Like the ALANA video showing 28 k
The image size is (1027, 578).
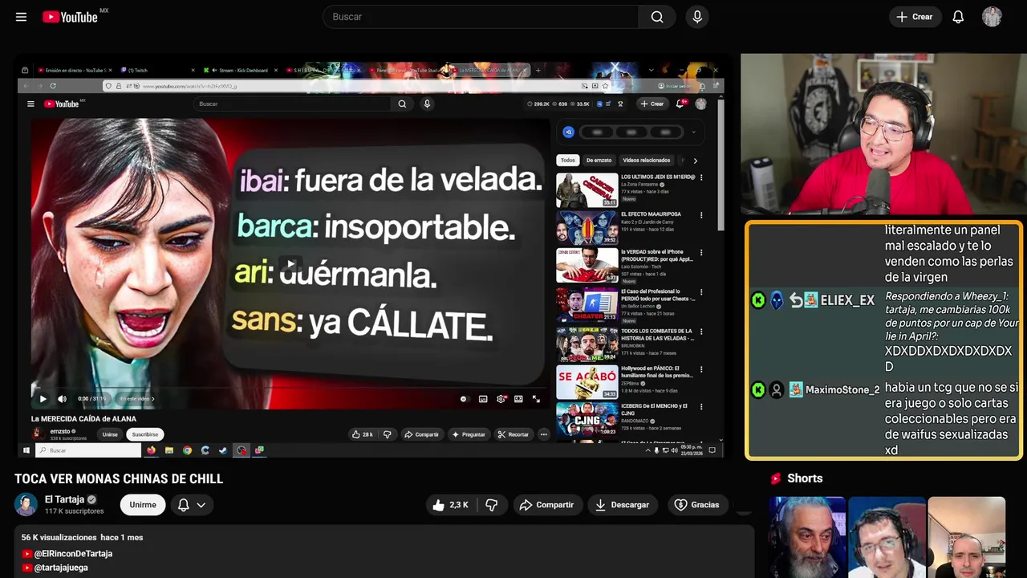point(363,434)
